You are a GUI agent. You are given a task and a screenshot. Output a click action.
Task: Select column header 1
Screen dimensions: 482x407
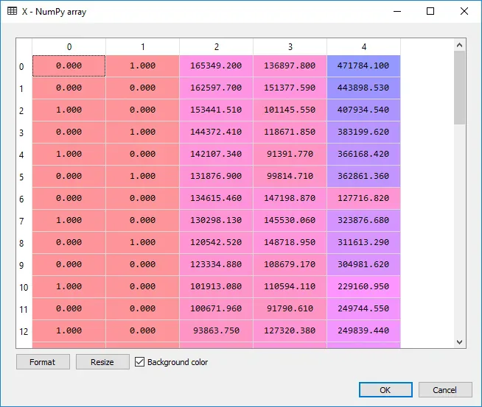[x=143, y=46]
